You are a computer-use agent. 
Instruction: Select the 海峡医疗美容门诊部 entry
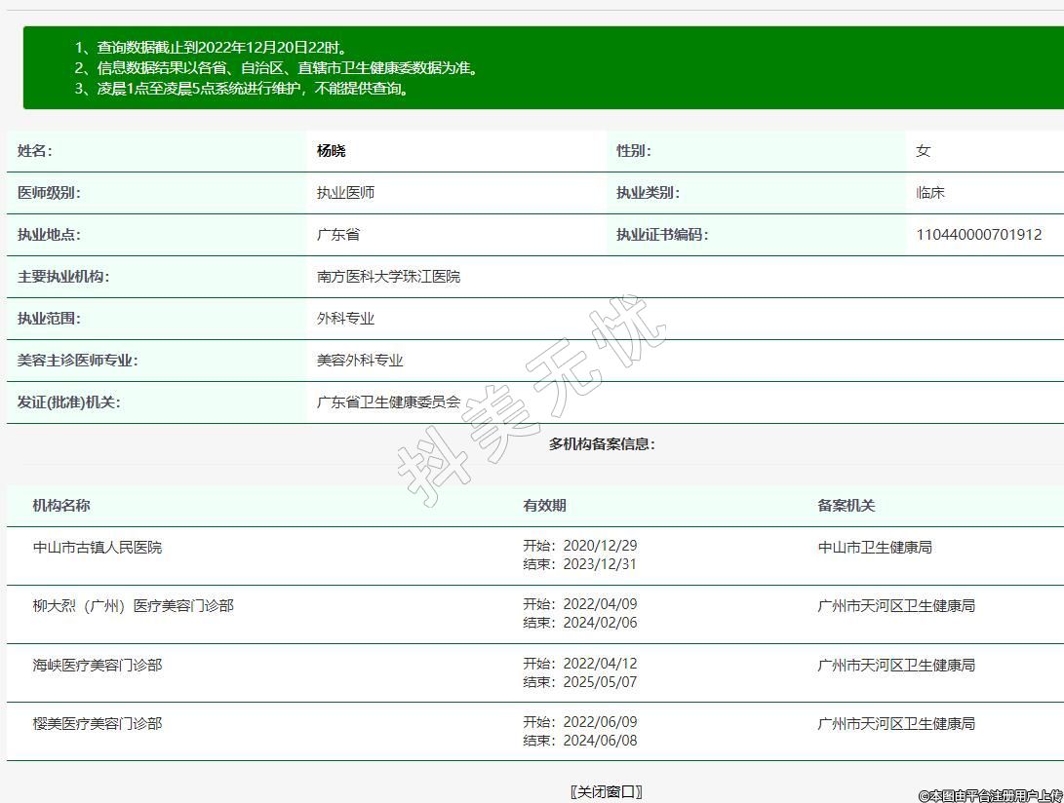coord(98,666)
